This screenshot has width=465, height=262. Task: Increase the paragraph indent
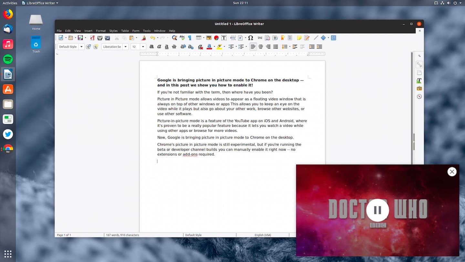(x=312, y=47)
